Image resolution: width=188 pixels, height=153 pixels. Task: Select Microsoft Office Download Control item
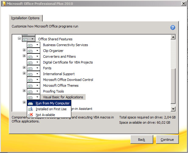click(68, 80)
